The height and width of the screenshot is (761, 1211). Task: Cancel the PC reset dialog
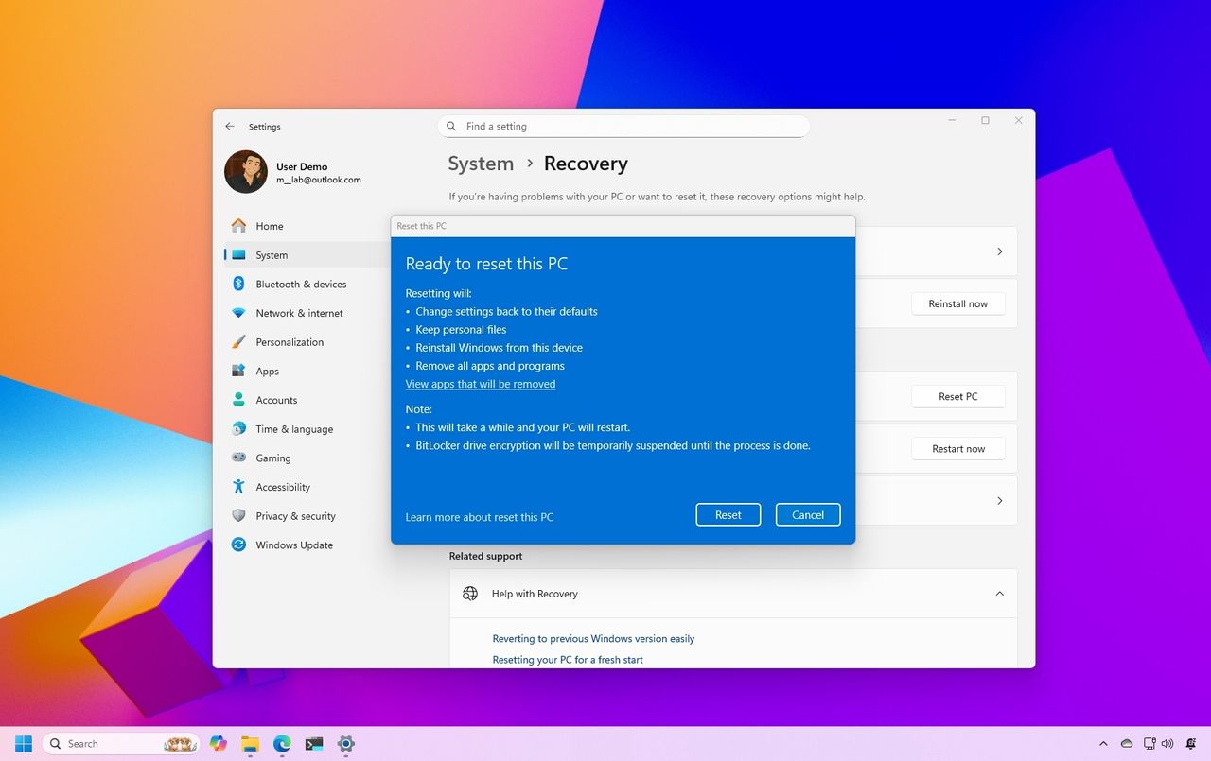(807, 514)
